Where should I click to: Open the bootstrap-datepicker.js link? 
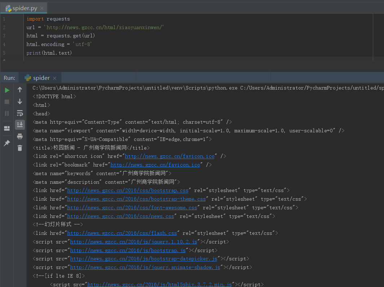[x=144, y=259]
